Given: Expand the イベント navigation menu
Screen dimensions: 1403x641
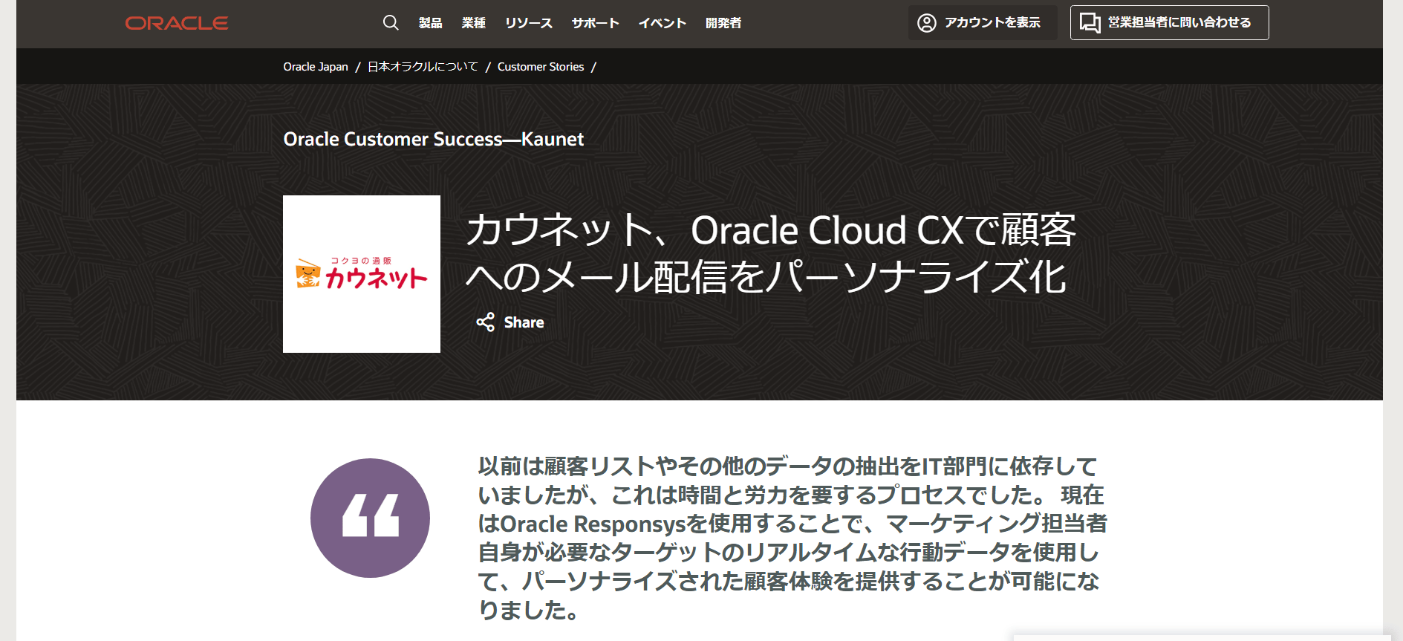Looking at the screenshot, I should (x=663, y=23).
